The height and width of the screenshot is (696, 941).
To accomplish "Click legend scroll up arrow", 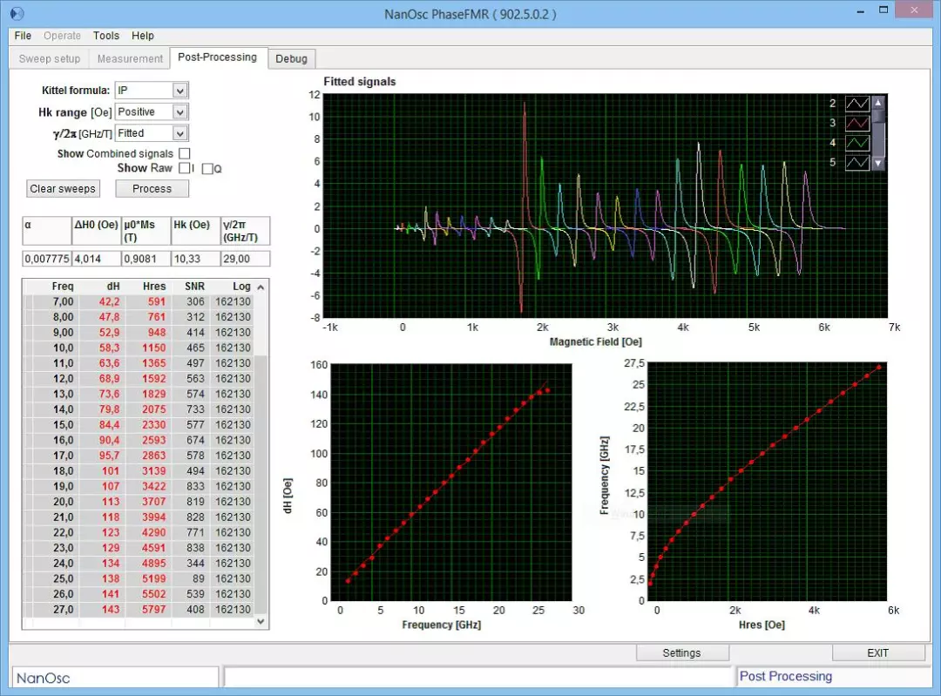I will tap(878, 103).
